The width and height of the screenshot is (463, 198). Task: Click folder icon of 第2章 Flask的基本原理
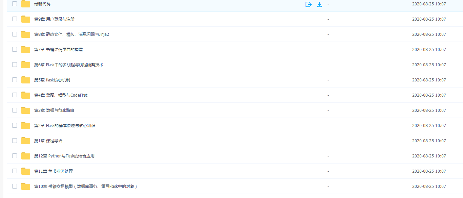tap(26, 126)
